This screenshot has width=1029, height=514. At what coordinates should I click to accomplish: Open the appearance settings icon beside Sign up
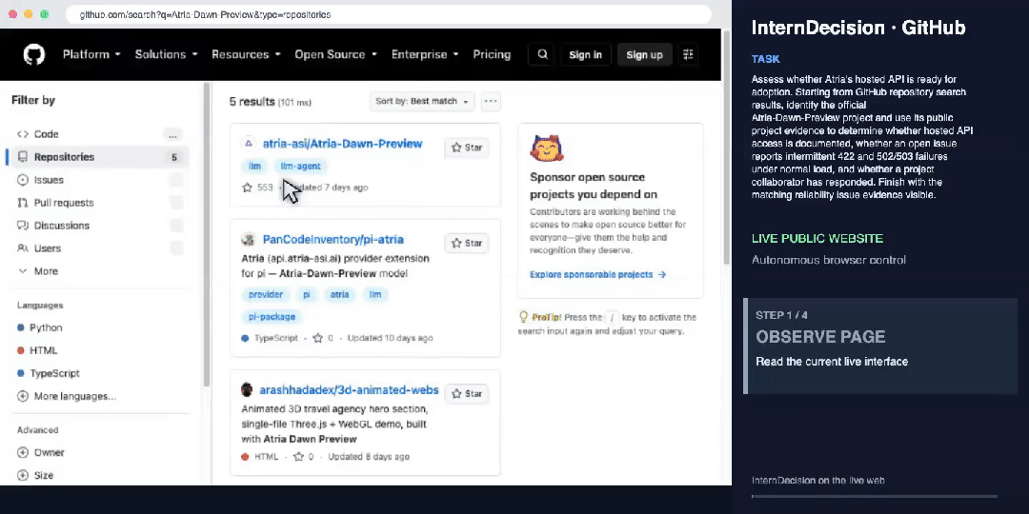pos(688,54)
